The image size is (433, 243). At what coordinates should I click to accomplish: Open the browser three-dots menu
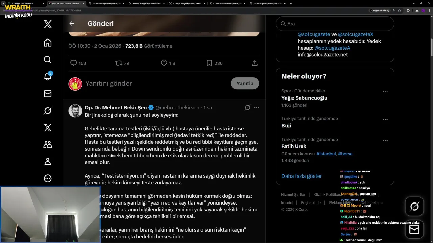coord(429,10)
